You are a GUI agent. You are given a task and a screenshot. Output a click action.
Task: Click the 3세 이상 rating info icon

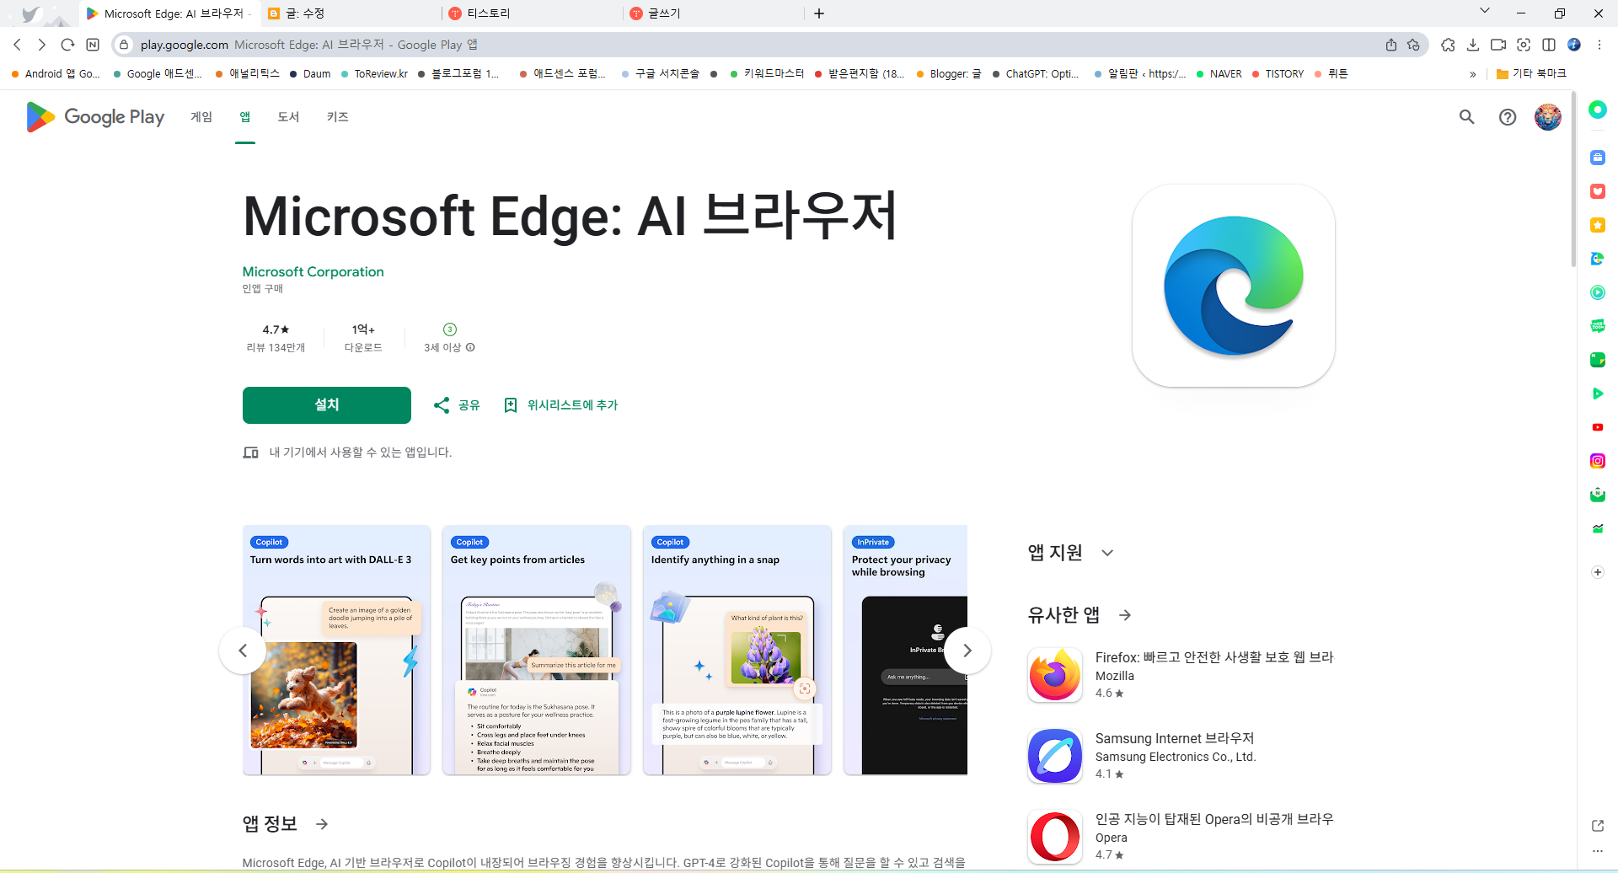click(470, 347)
